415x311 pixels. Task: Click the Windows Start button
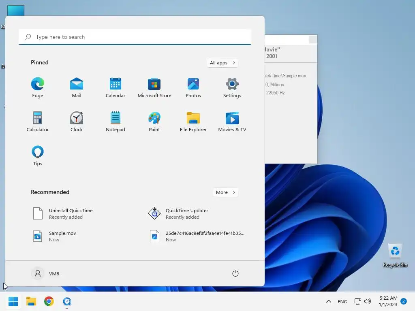(x=13, y=301)
